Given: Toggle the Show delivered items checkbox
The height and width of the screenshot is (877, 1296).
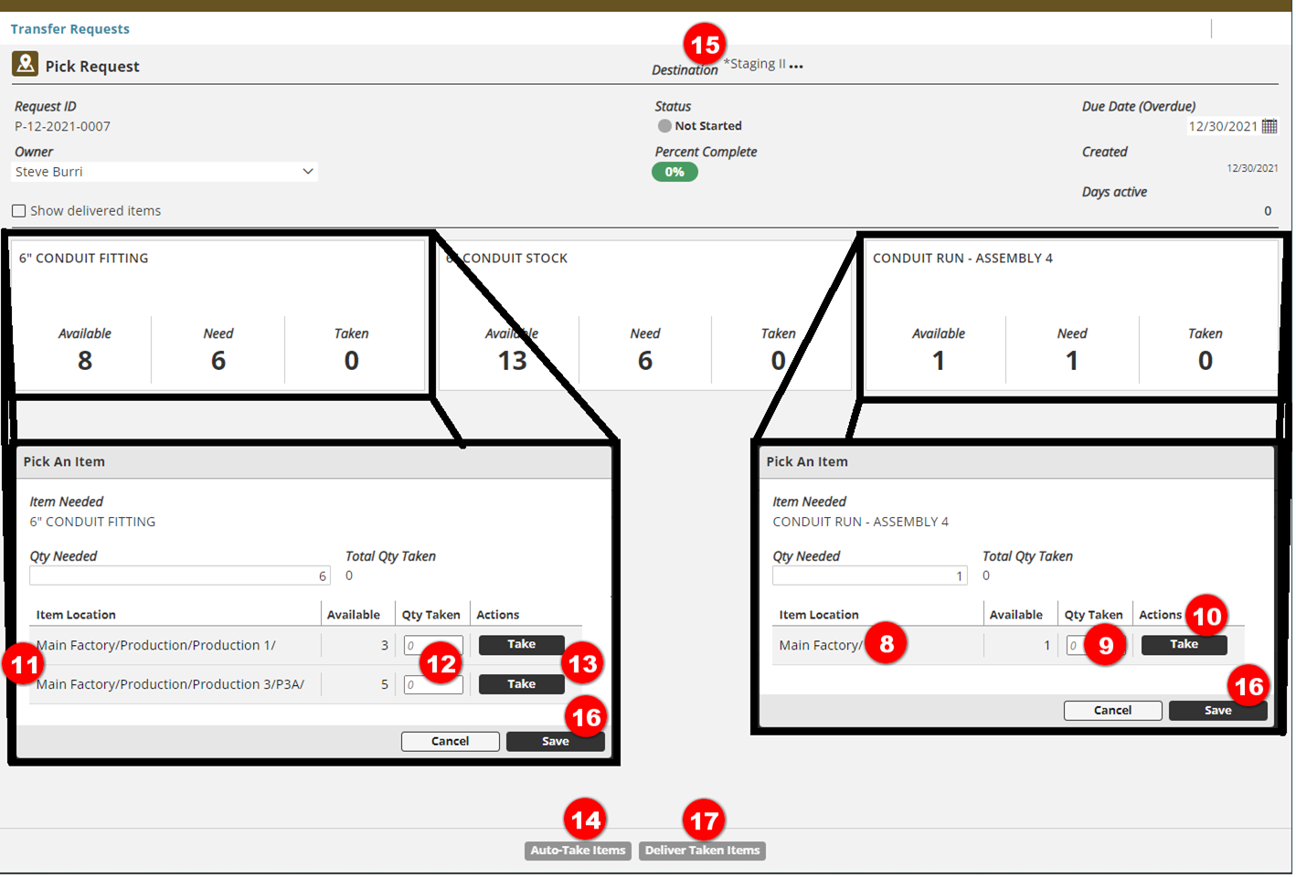Looking at the screenshot, I should point(19,211).
